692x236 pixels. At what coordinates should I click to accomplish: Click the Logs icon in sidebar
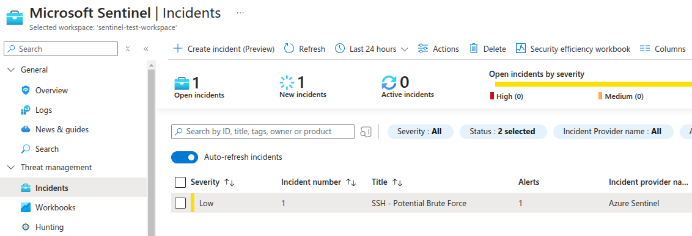click(x=26, y=110)
